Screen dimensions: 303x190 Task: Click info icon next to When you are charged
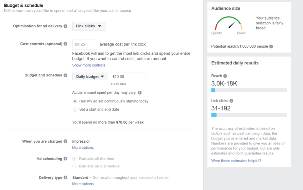pos(66,141)
